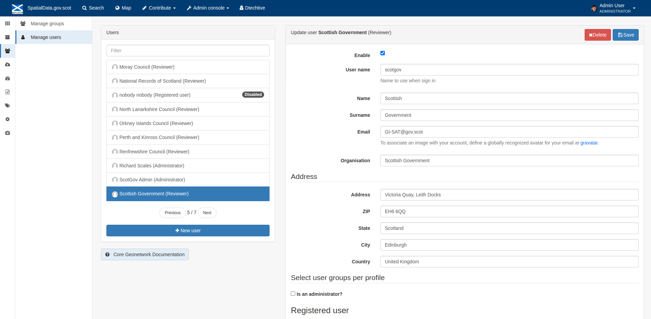Open Core Geonetwork Documentation

tap(145, 254)
